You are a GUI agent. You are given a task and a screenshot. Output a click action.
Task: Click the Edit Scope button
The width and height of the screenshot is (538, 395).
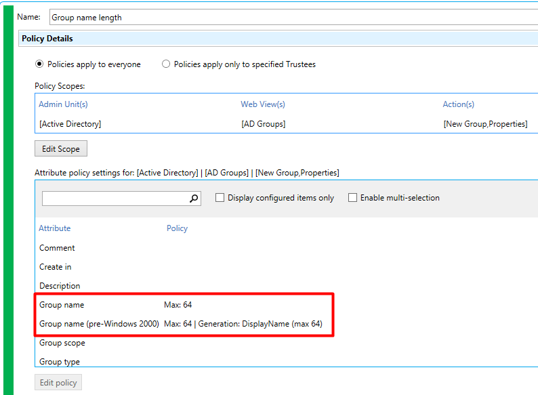pos(61,148)
